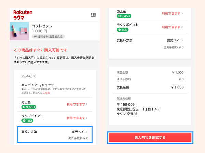Select the 〒158-0094 postal code text
Screen dimensions: 205x153
[x=126, y=104]
